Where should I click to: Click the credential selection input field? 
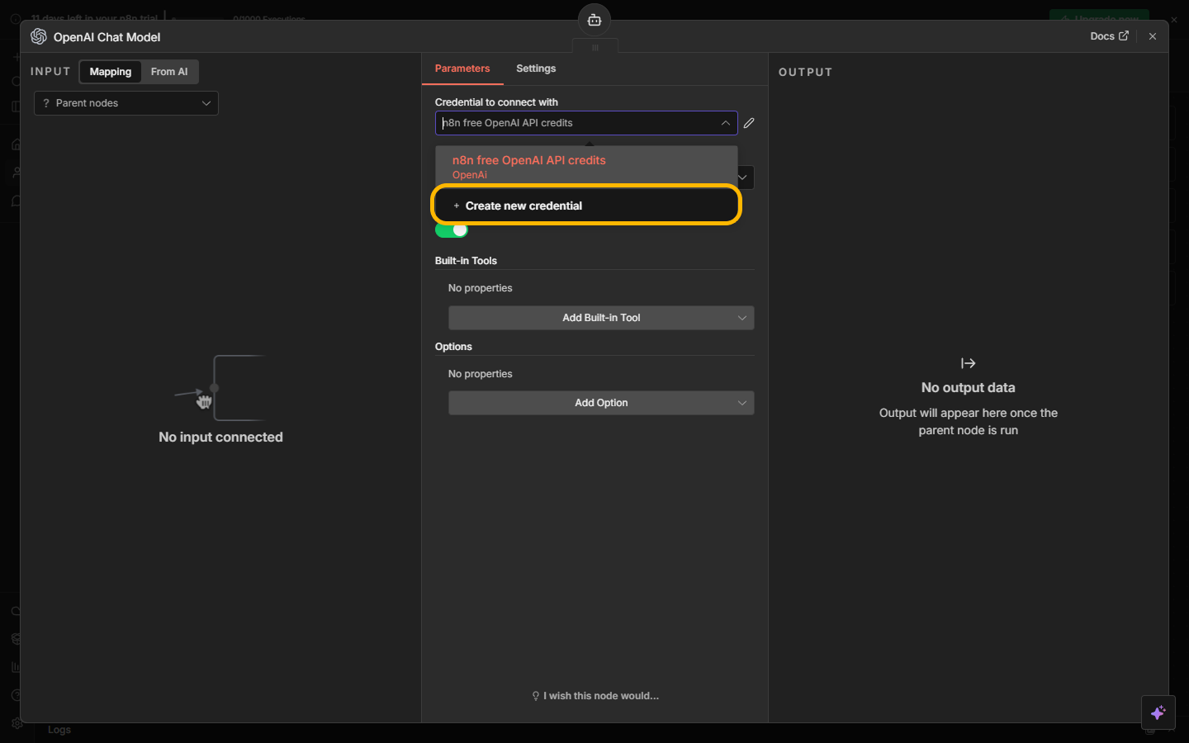[x=578, y=123]
